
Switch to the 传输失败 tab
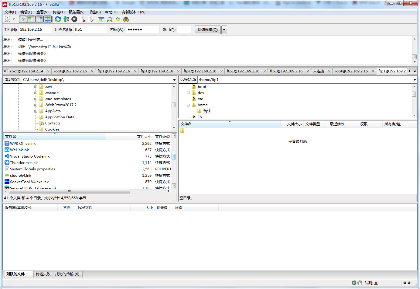pyautogui.click(x=43, y=274)
